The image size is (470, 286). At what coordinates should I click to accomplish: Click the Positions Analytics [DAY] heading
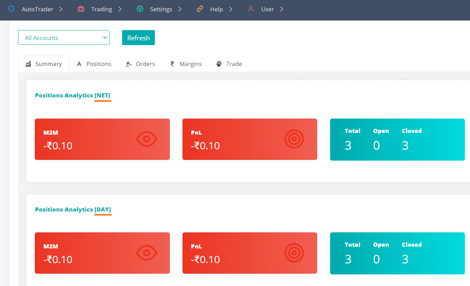coord(73,209)
